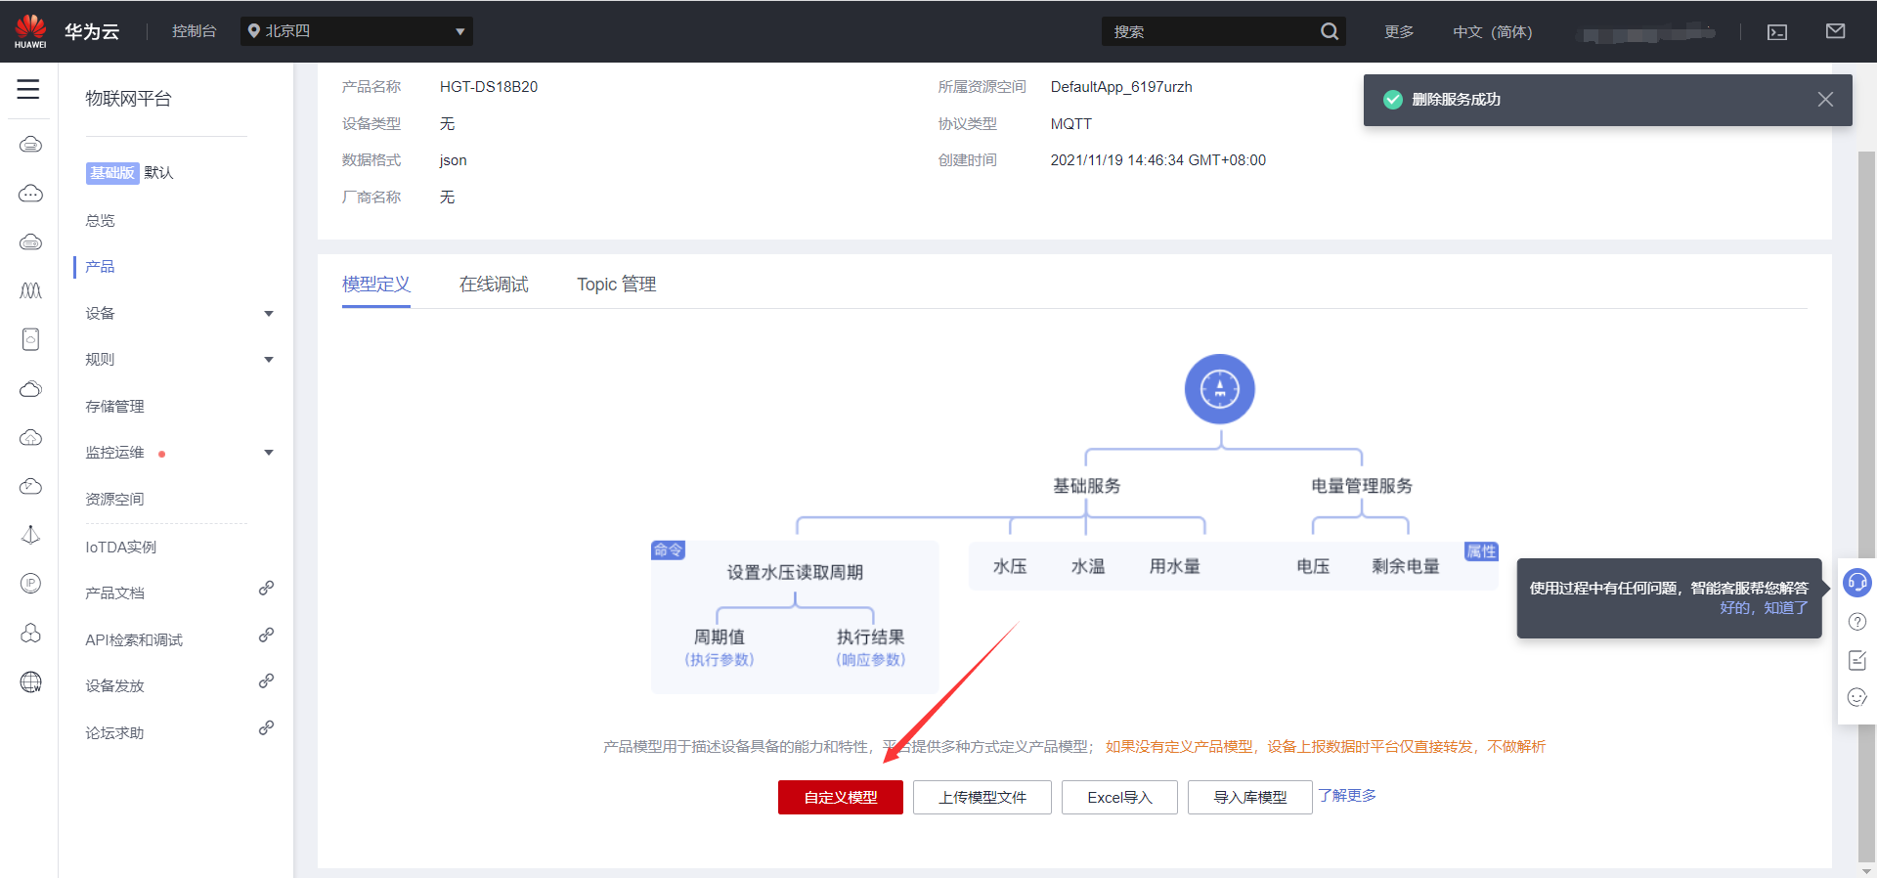
Task: Open 设备发放 sidebar link
Action: [x=114, y=686]
